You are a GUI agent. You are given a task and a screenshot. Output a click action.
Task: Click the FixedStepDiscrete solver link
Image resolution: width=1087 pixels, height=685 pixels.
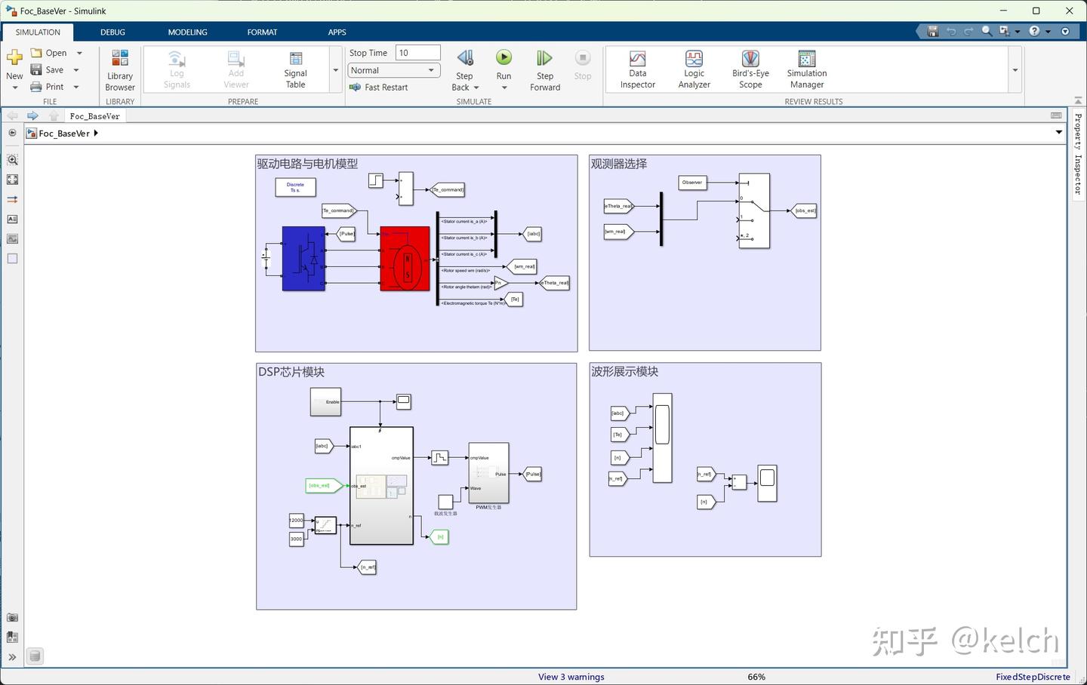[1033, 677]
